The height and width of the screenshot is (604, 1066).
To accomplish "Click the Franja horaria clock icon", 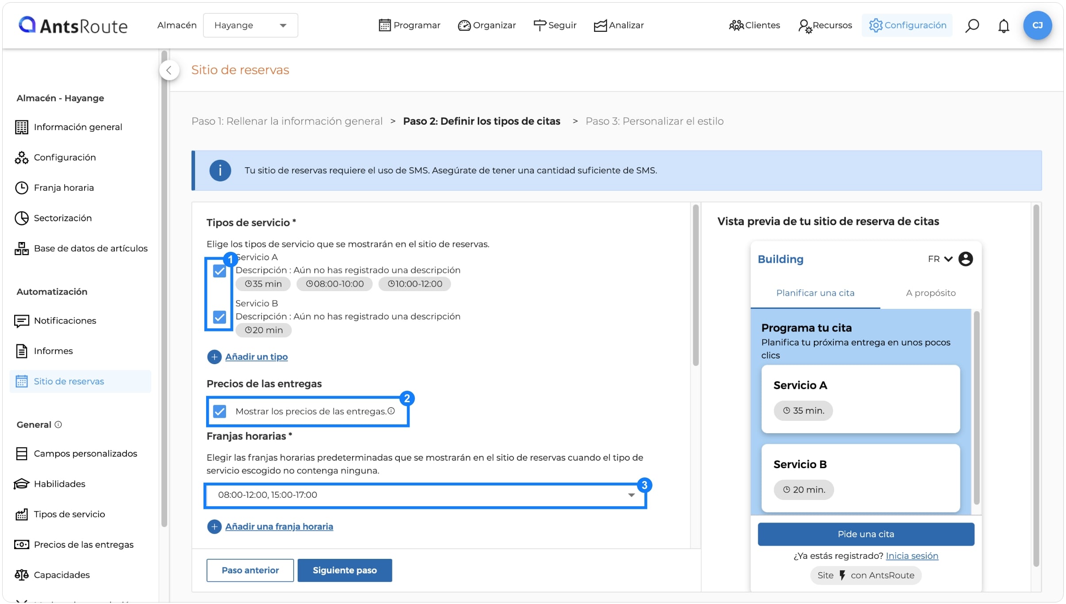I will (21, 188).
